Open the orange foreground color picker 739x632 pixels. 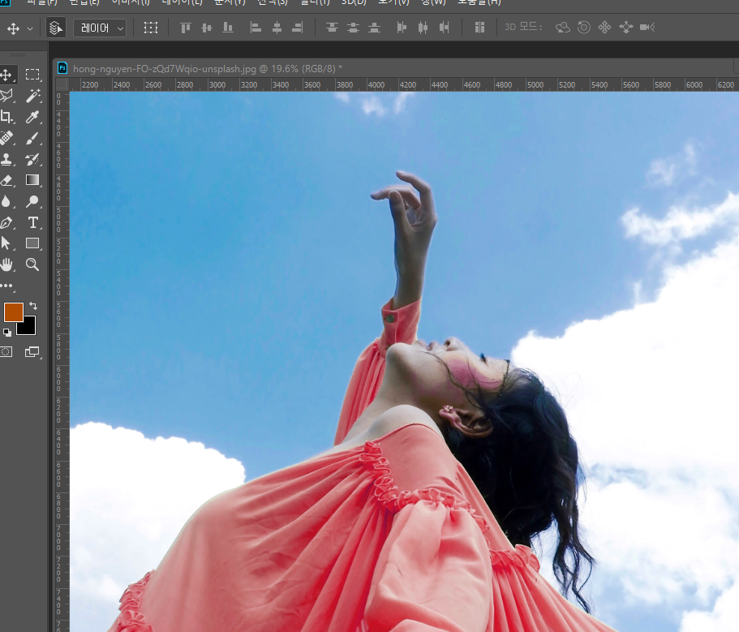tap(13, 312)
